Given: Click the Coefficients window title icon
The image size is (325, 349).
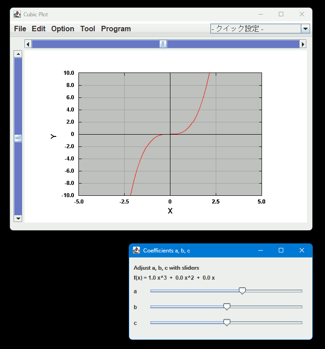Looking at the screenshot, I should (136, 251).
